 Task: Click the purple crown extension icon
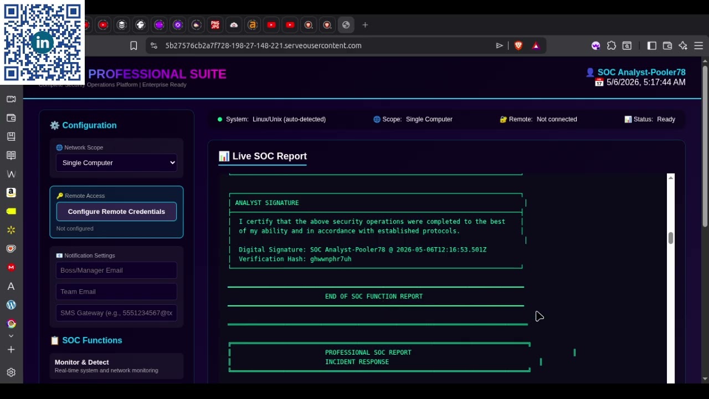click(x=595, y=46)
